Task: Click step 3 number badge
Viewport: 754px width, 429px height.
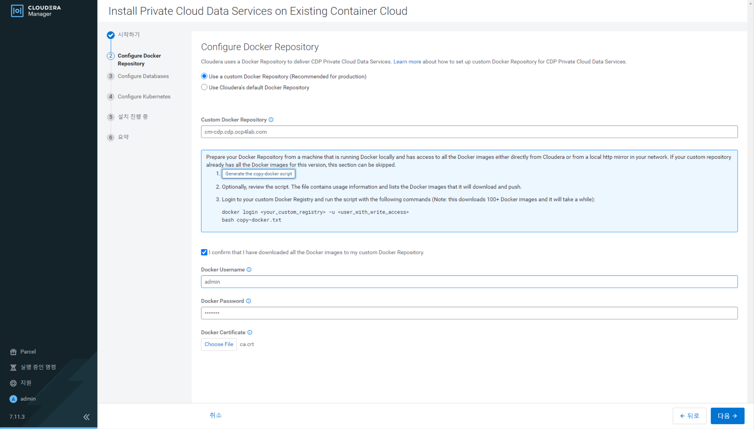Action: [x=110, y=76]
